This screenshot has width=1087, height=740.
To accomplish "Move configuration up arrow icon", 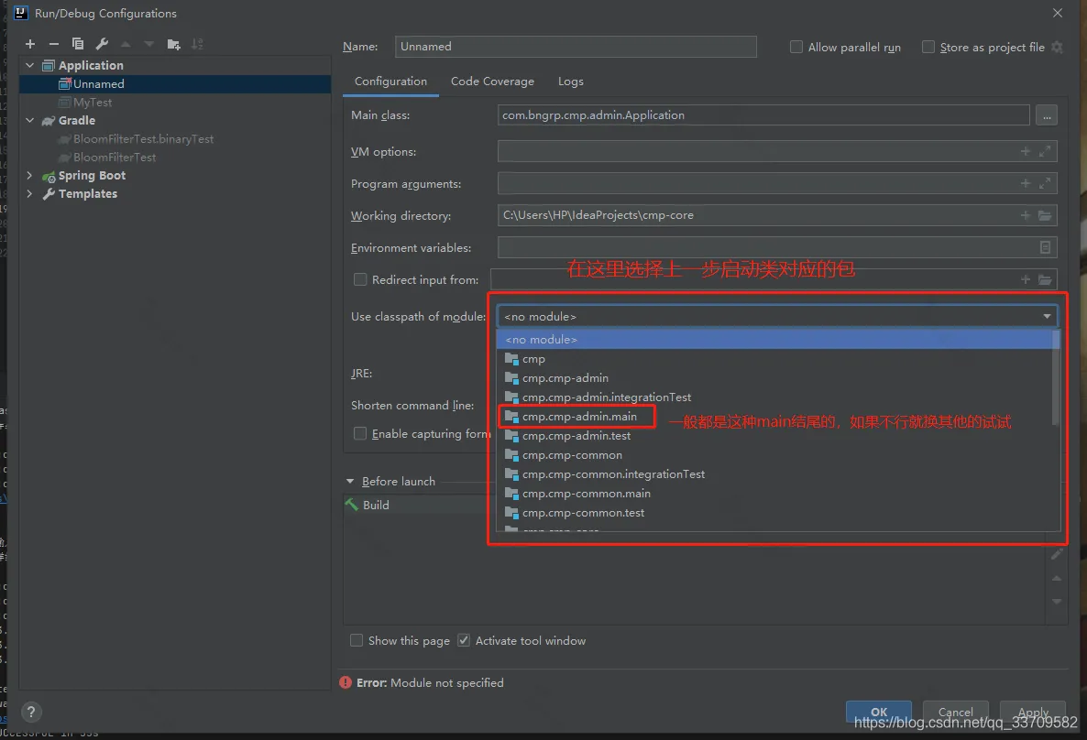I will click(126, 44).
